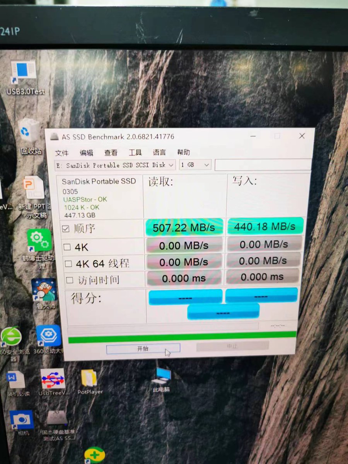Click the 447.13 GB capacity text
The image size is (348, 464).
(80, 215)
